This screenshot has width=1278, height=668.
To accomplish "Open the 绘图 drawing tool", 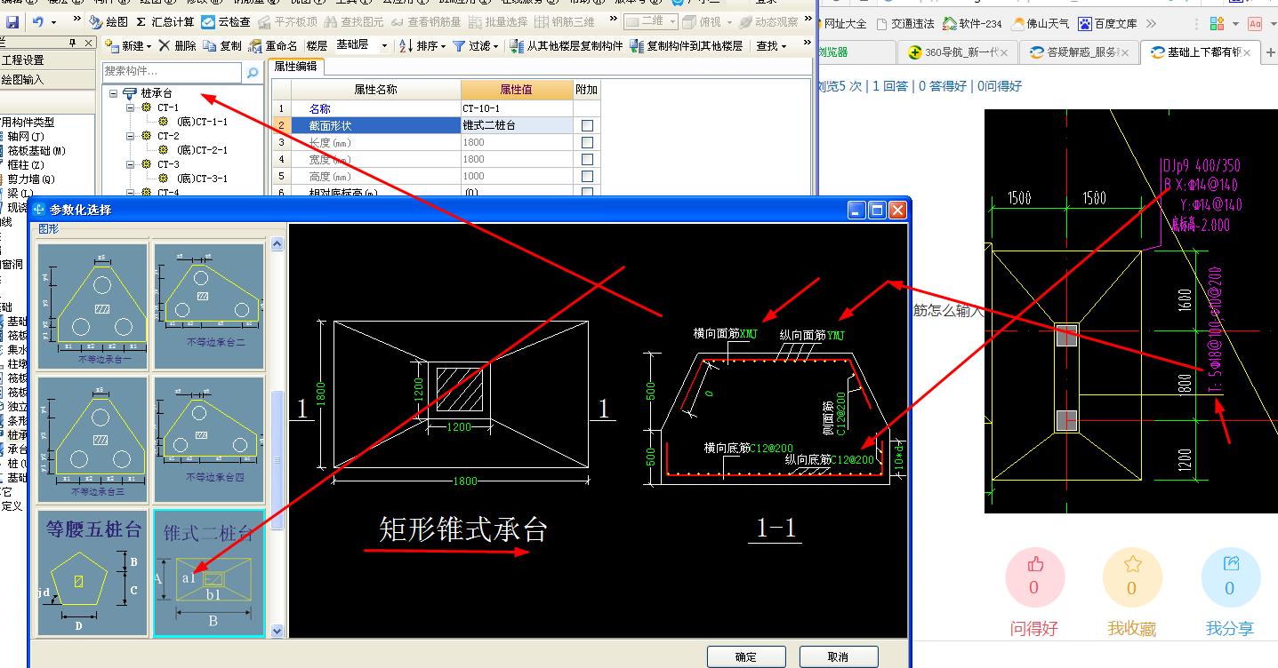I will coord(110,22).
